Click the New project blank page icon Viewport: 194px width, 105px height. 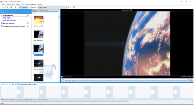click(x=3, y=7)
